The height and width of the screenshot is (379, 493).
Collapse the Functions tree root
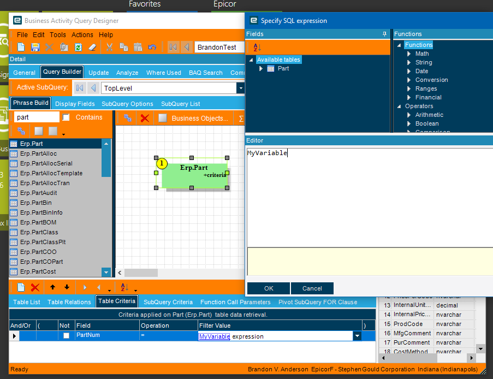(x=399, y=45)
